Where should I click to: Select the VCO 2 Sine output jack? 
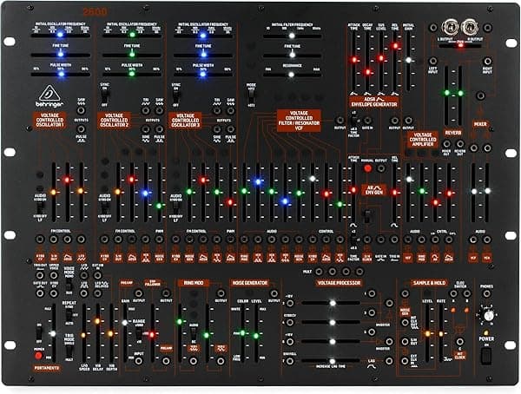[146, 129]
